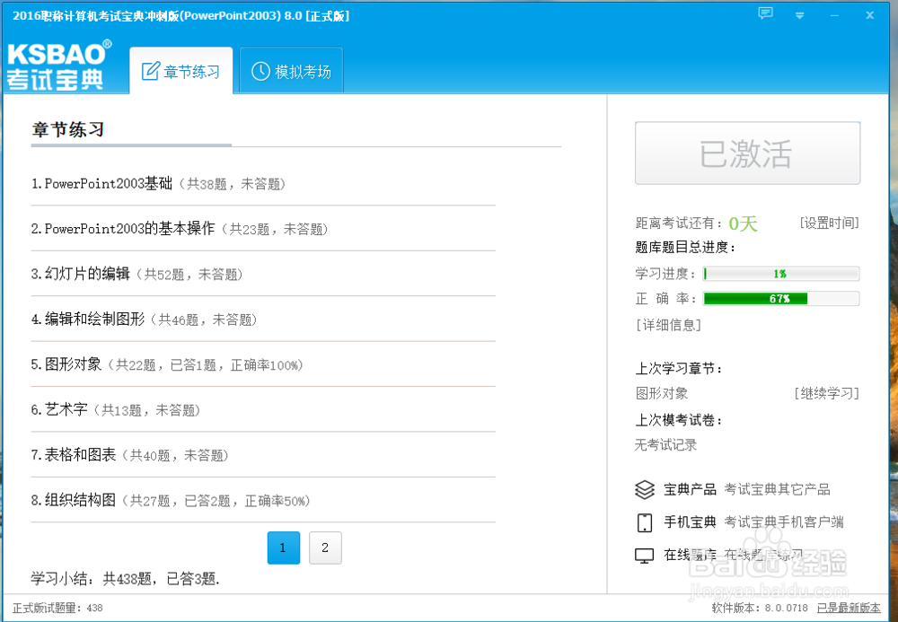Go to page 2 of chapters

coord(325,548)
